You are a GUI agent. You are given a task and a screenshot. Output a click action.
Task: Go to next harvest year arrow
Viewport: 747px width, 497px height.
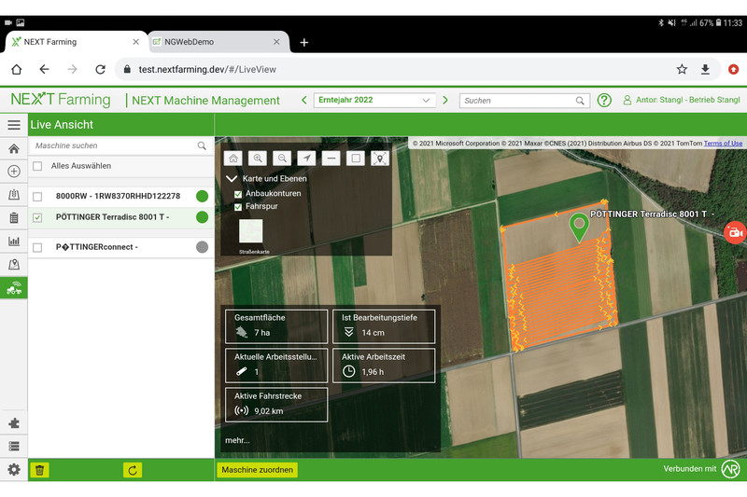click(x=445, y=101)
